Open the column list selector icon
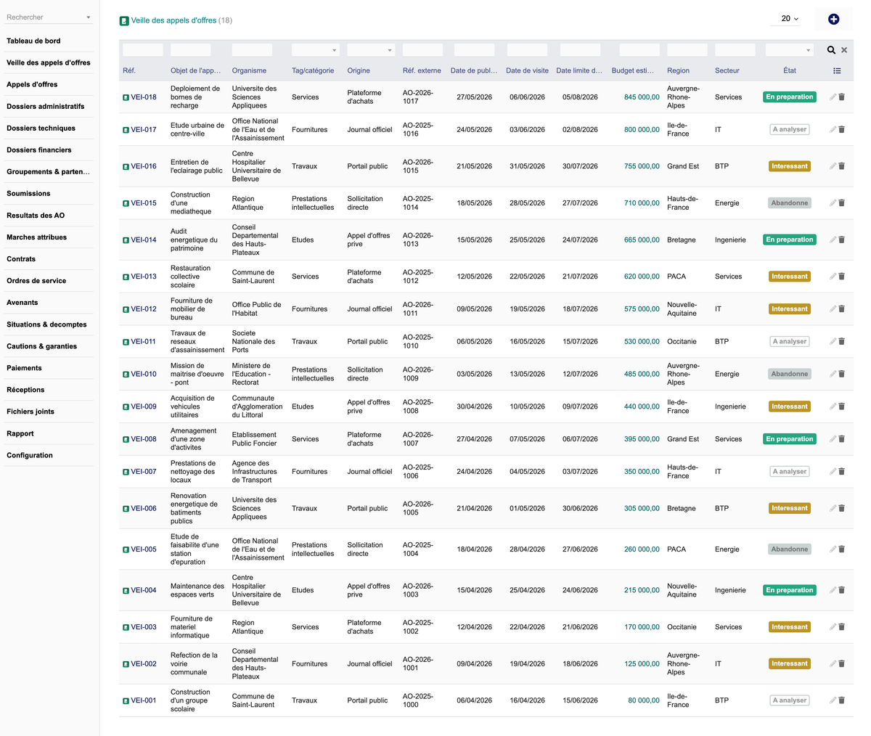The image size is (871, 736). 837,70
